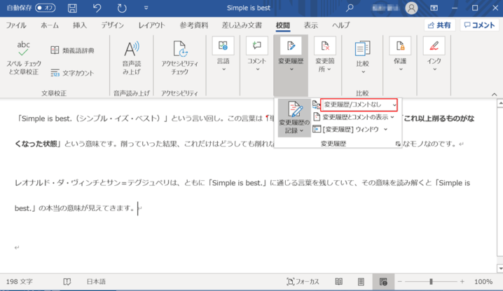Switch to the 挿入 tab
503x291 pixels.
(80, 25)
